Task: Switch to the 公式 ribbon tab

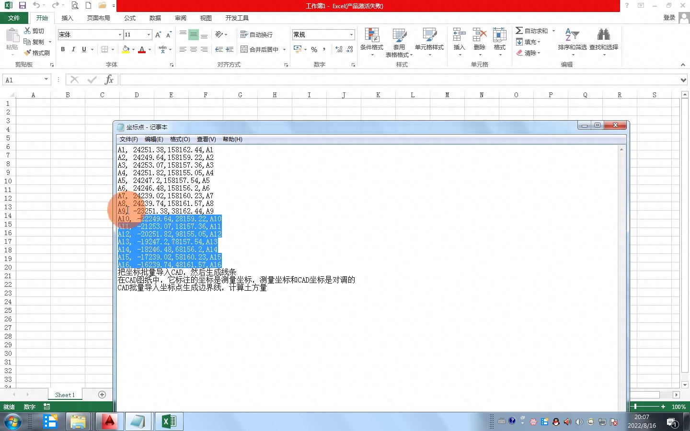Action: [x=130, y=18]
